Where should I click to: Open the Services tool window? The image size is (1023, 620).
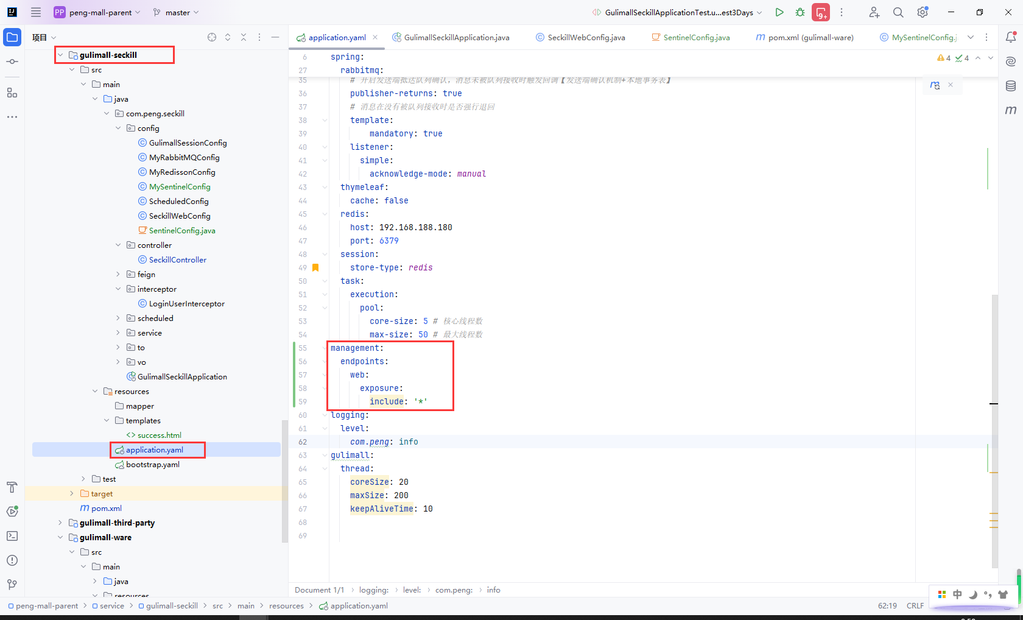[12, 512]
